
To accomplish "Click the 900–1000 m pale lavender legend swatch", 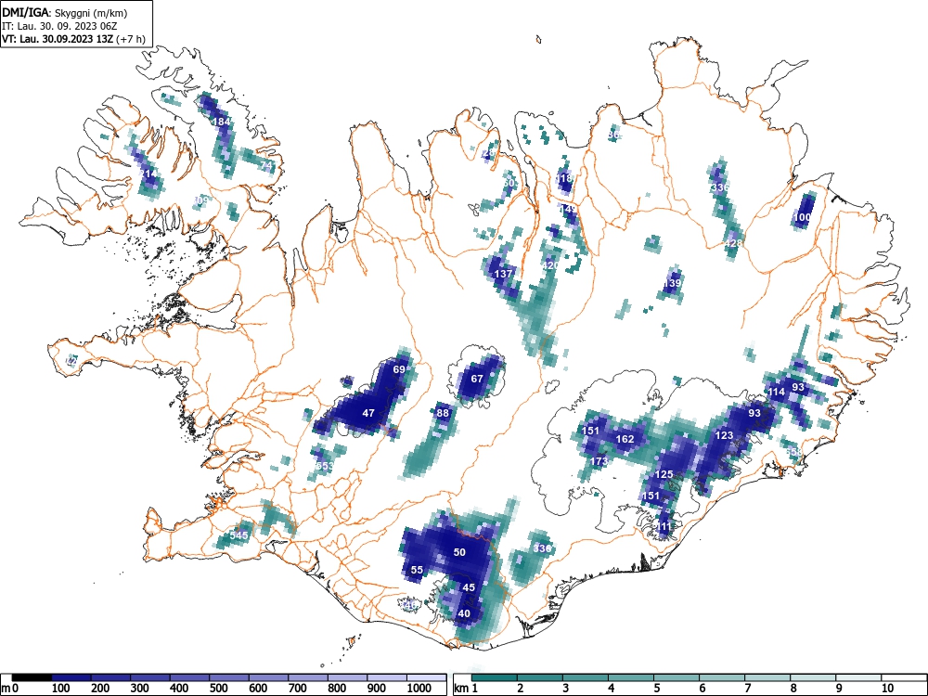I will 387,677.
